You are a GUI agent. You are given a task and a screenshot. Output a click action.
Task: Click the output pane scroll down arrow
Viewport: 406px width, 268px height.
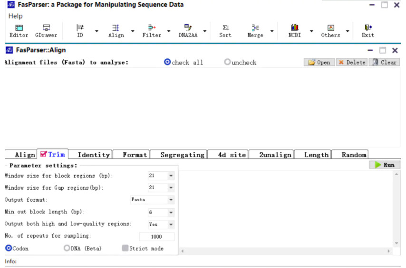tap(396, 243)
